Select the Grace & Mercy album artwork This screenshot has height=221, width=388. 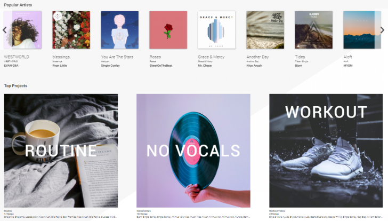217,30
